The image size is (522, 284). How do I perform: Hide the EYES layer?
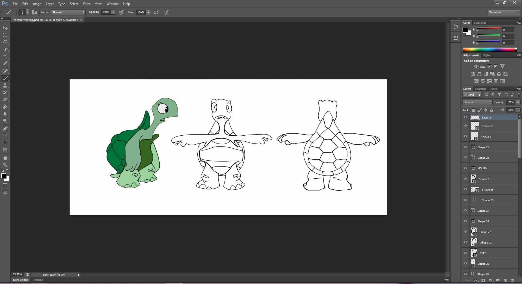465,253
